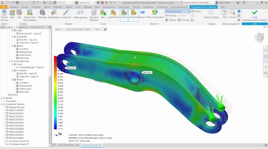This screenshot has height=149, width=268.
Task: Run the Nastran solve
Action: click(x=103, y=14)
